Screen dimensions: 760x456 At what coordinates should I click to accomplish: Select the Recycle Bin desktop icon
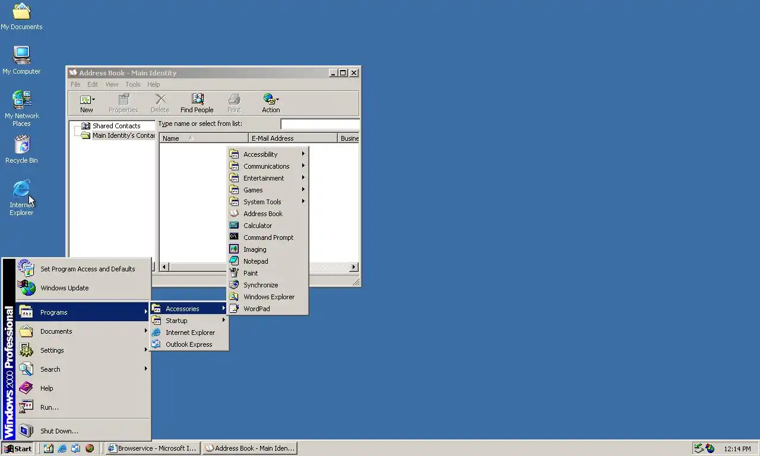(21, 149)
